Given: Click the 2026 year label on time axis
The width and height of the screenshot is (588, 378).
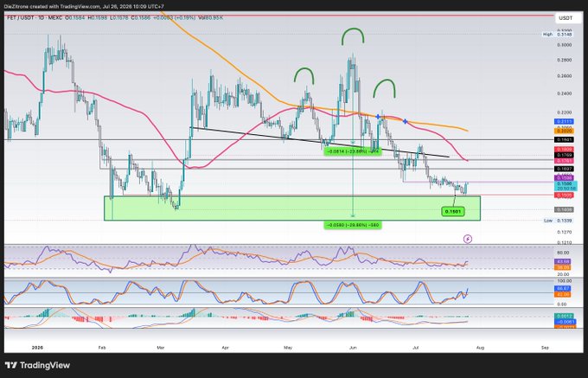Looking at the screenshot, I should point(37,348).
